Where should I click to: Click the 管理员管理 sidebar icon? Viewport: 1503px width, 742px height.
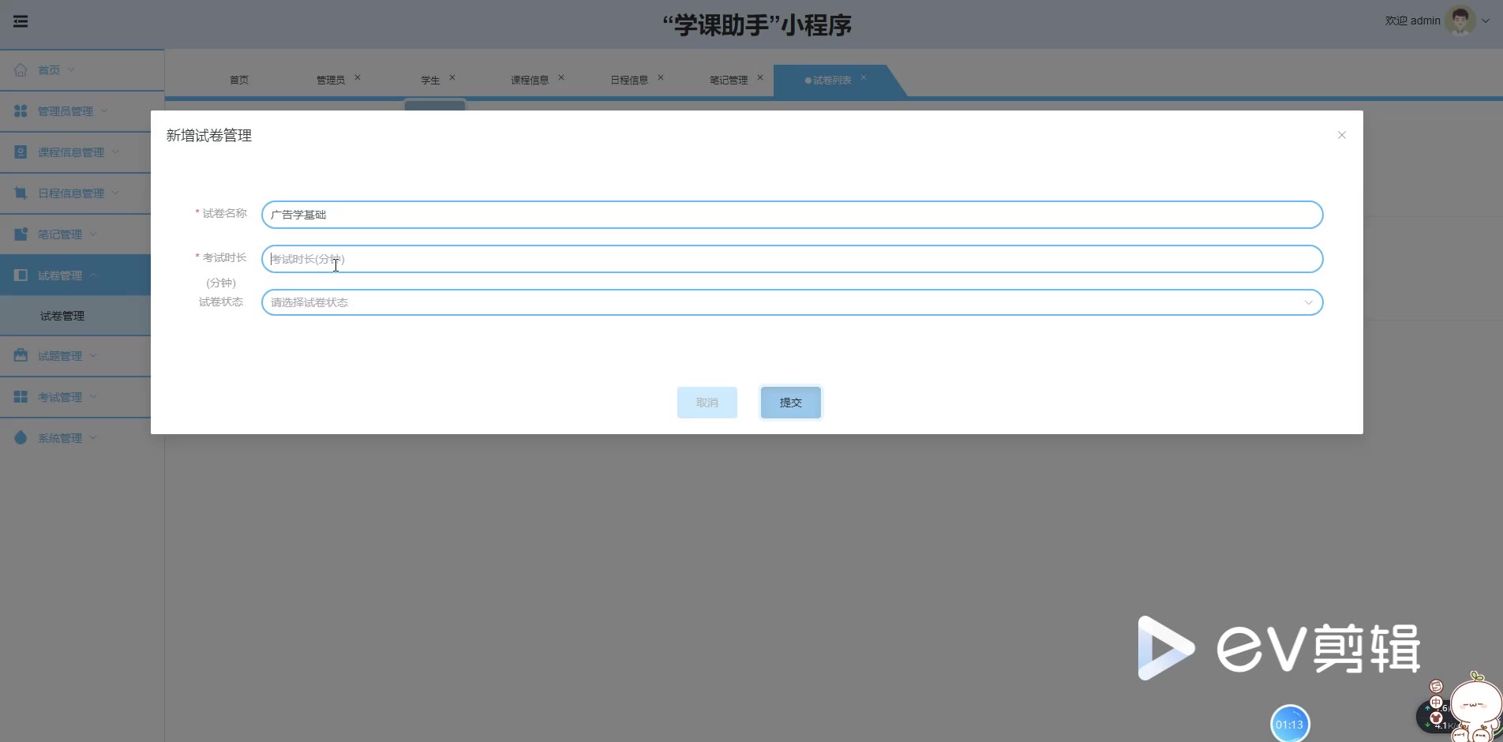[21, 111]
